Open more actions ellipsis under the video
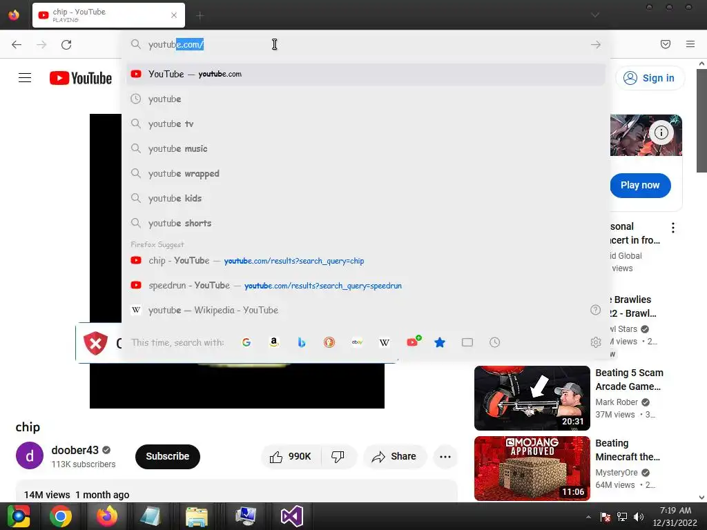This screenshot has width=707, height=530. (445, 457)
